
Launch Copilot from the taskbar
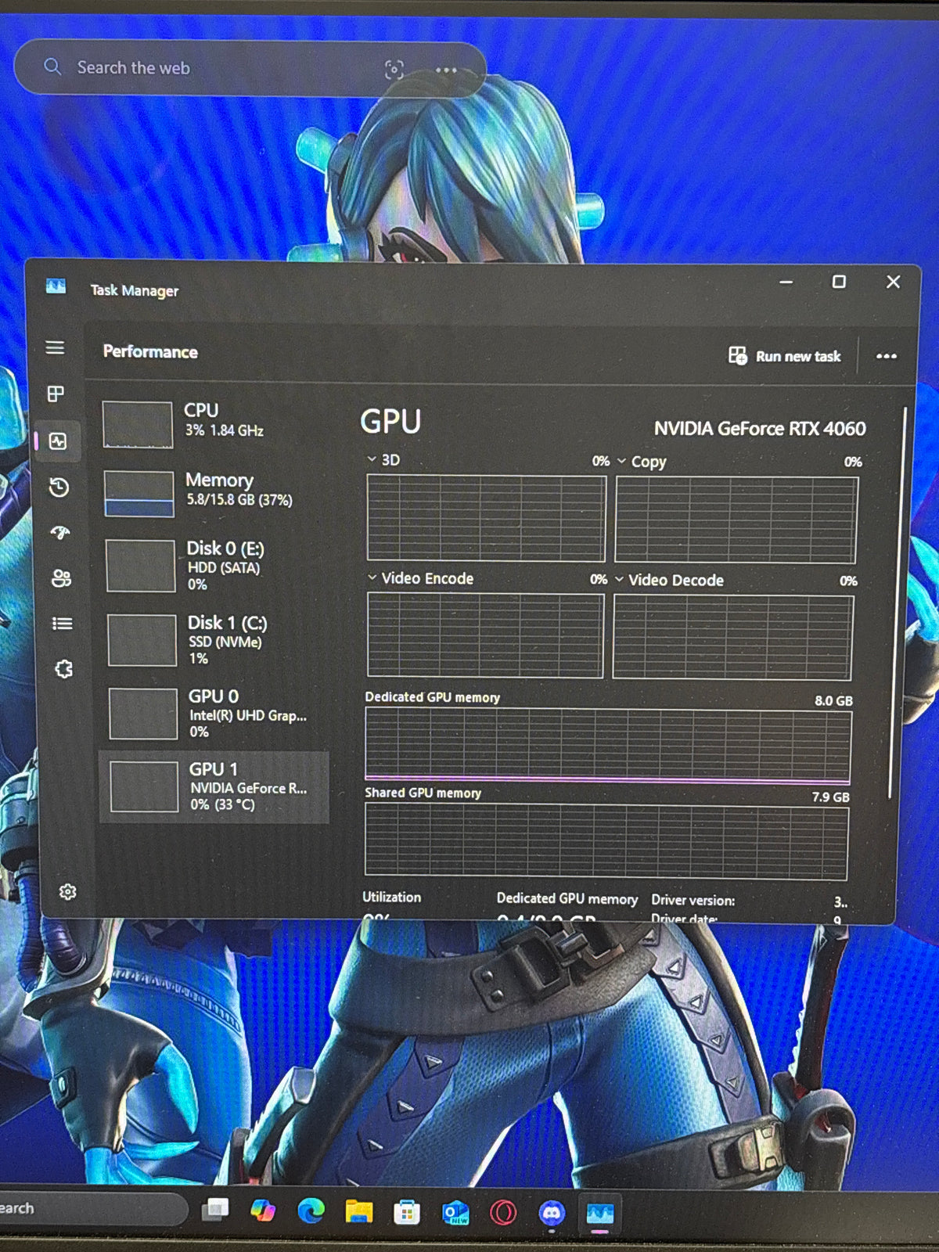click(x=264, y=1211)
